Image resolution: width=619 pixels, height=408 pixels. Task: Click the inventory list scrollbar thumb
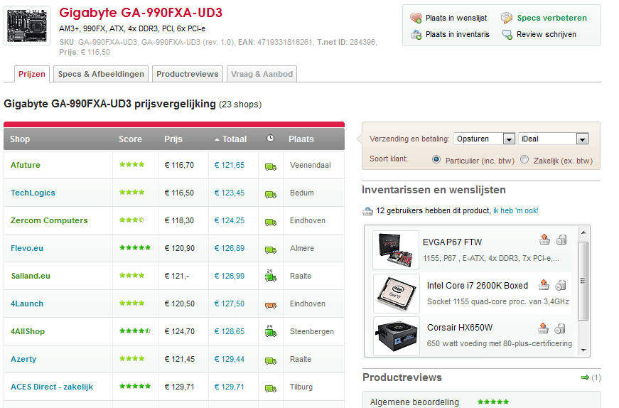(583, 281)
